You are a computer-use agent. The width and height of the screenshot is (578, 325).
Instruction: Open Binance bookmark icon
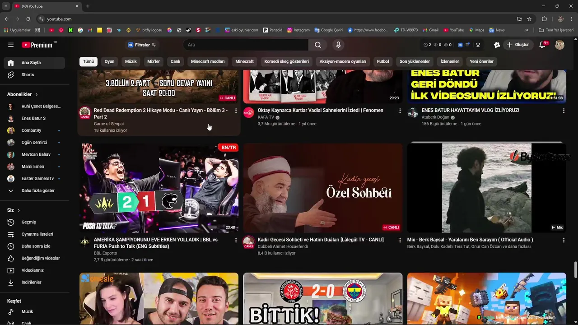coord(128,30)
